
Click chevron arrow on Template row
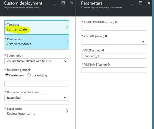pos(67,27)
